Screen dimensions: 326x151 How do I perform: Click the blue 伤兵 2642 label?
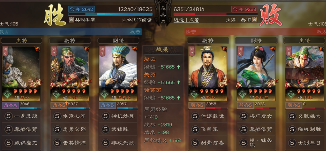point(81,9)
